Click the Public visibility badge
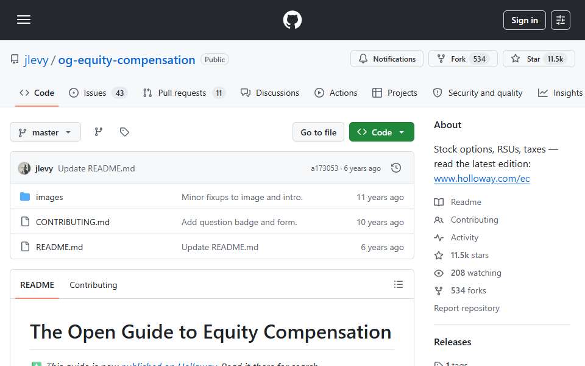585x366 pixels. (214, 60)
